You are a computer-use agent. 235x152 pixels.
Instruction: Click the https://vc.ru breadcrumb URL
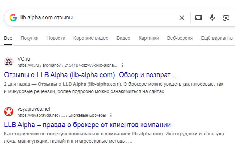(67, 65)
